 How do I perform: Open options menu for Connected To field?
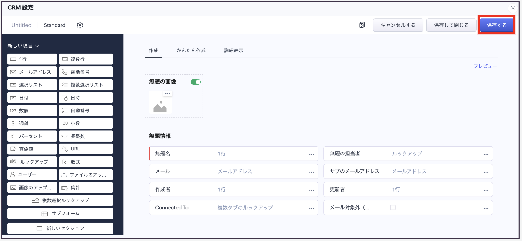tap(312, 208)
